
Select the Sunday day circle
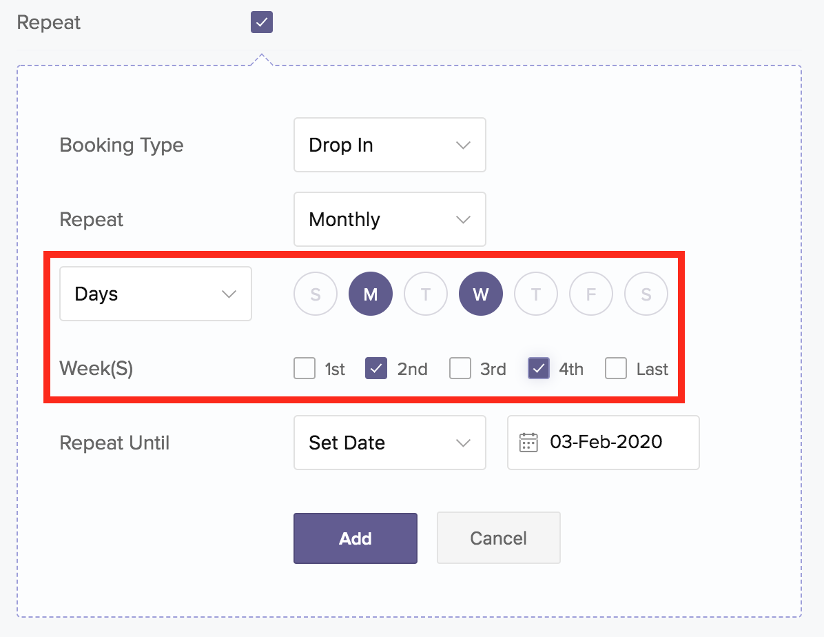click(x=316, y=294)
